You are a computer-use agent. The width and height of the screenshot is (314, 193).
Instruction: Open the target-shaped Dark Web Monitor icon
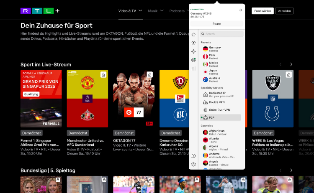[x=193, y=60]
